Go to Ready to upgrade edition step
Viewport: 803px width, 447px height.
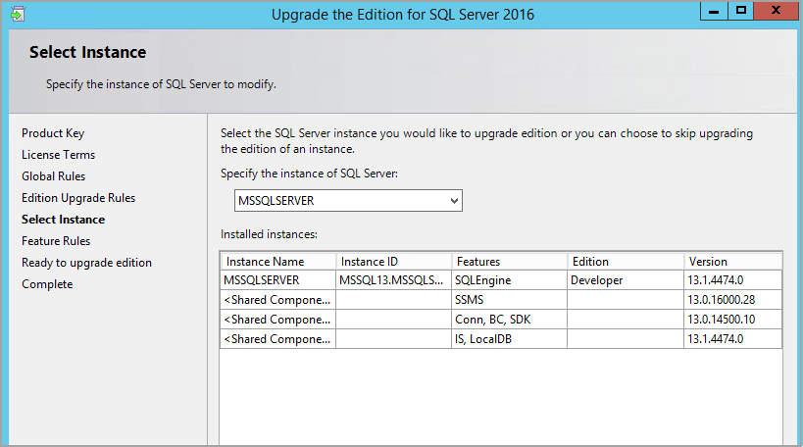86,263
